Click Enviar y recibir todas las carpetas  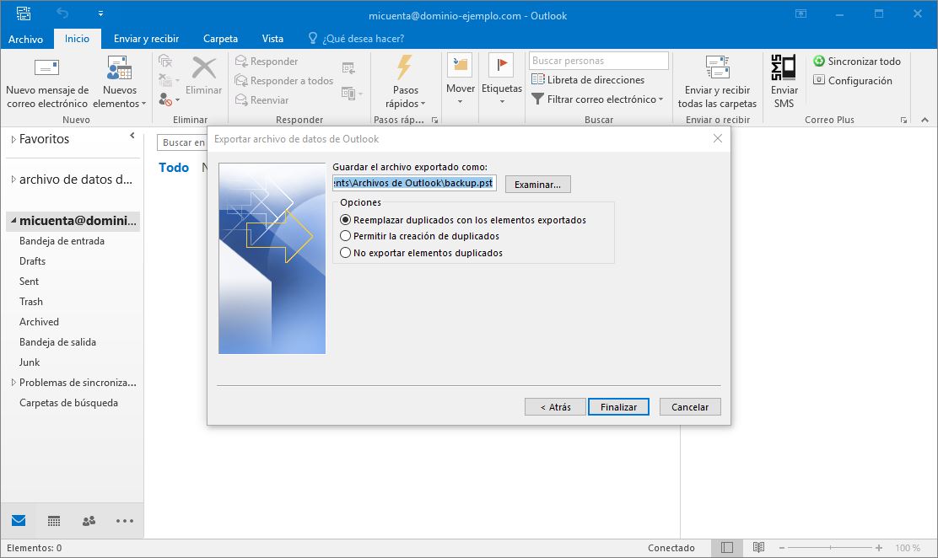(717, 82)
